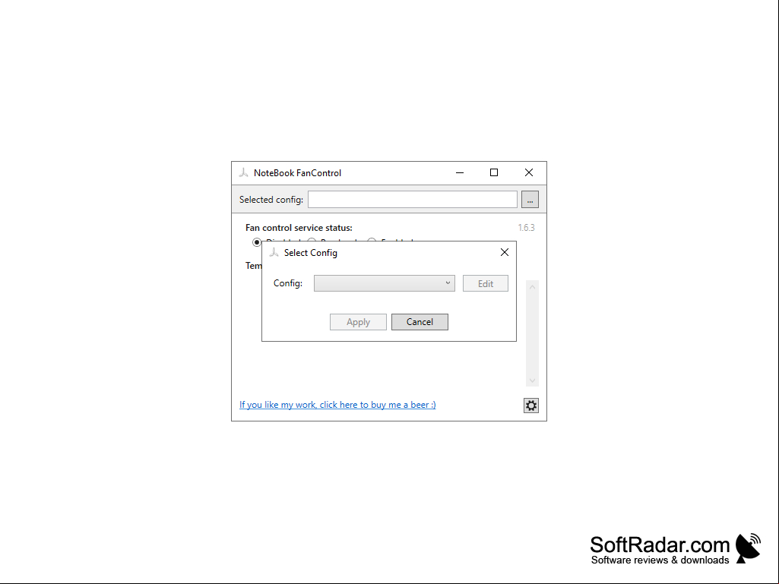
Task: Cancel the Select Config dialog
Action: (420, 322)
